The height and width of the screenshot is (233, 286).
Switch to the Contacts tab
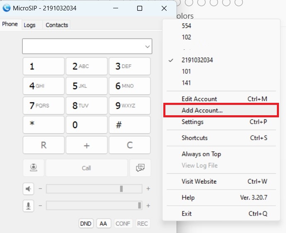tap(57, 25)
